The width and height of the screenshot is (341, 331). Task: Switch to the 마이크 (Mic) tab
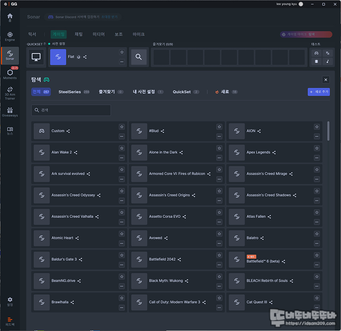coord(139,34)
